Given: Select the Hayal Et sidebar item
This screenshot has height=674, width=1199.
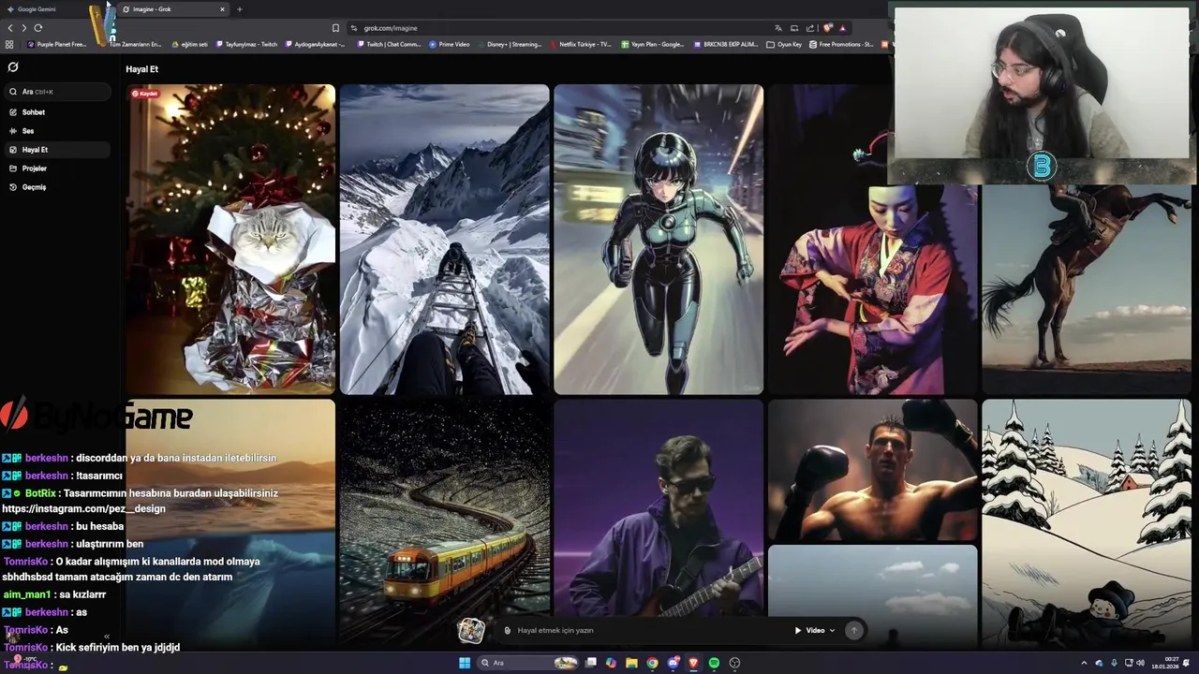Looking at the screenshot, I should (56, 150).
